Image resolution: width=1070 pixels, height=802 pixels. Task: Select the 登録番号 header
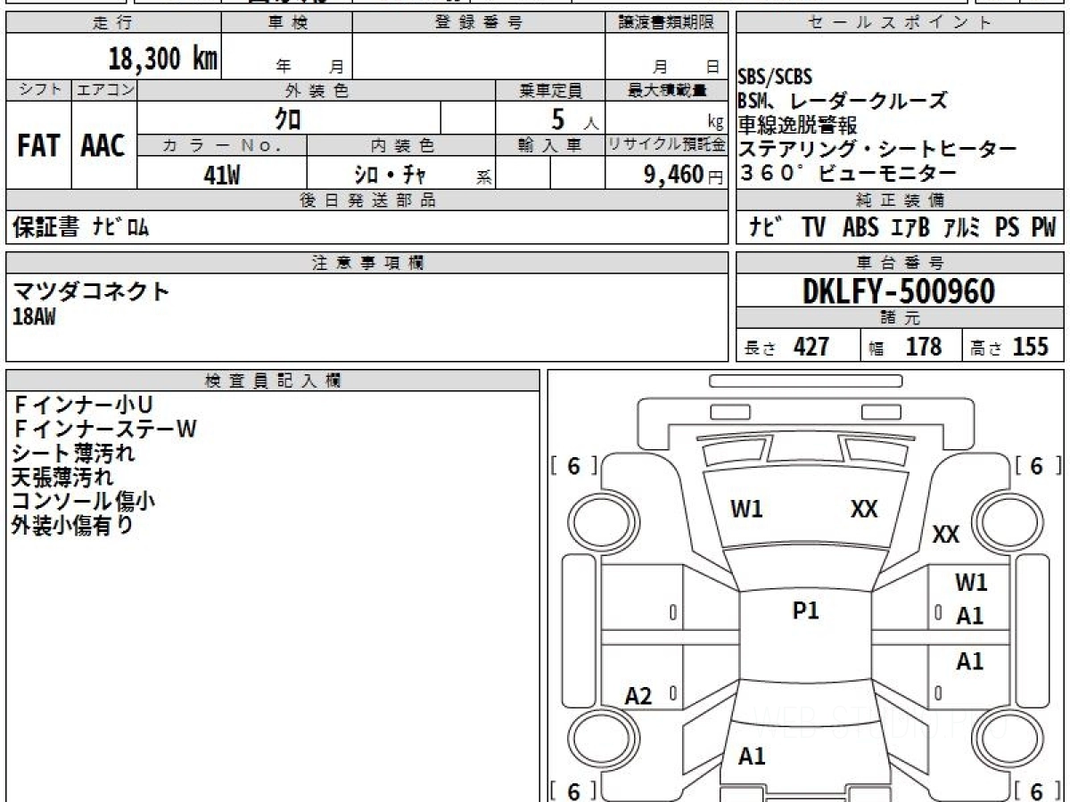(x=479, y=23)
